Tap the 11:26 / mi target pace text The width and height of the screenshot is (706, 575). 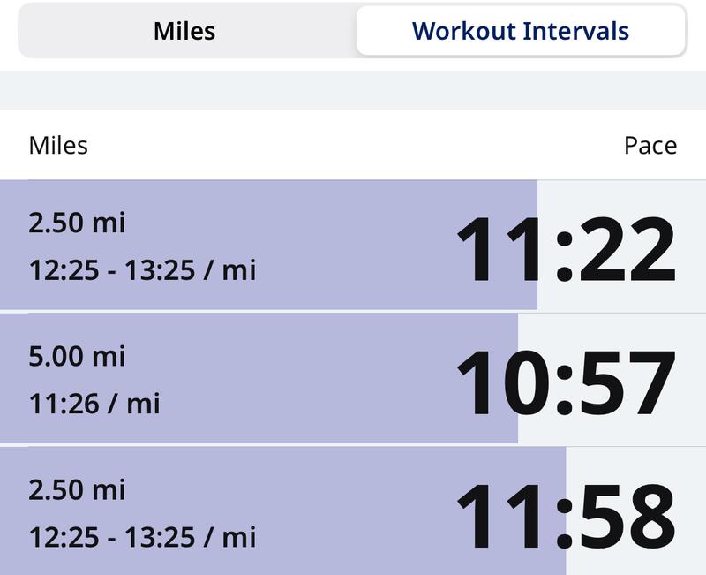(x=94, y=404)
